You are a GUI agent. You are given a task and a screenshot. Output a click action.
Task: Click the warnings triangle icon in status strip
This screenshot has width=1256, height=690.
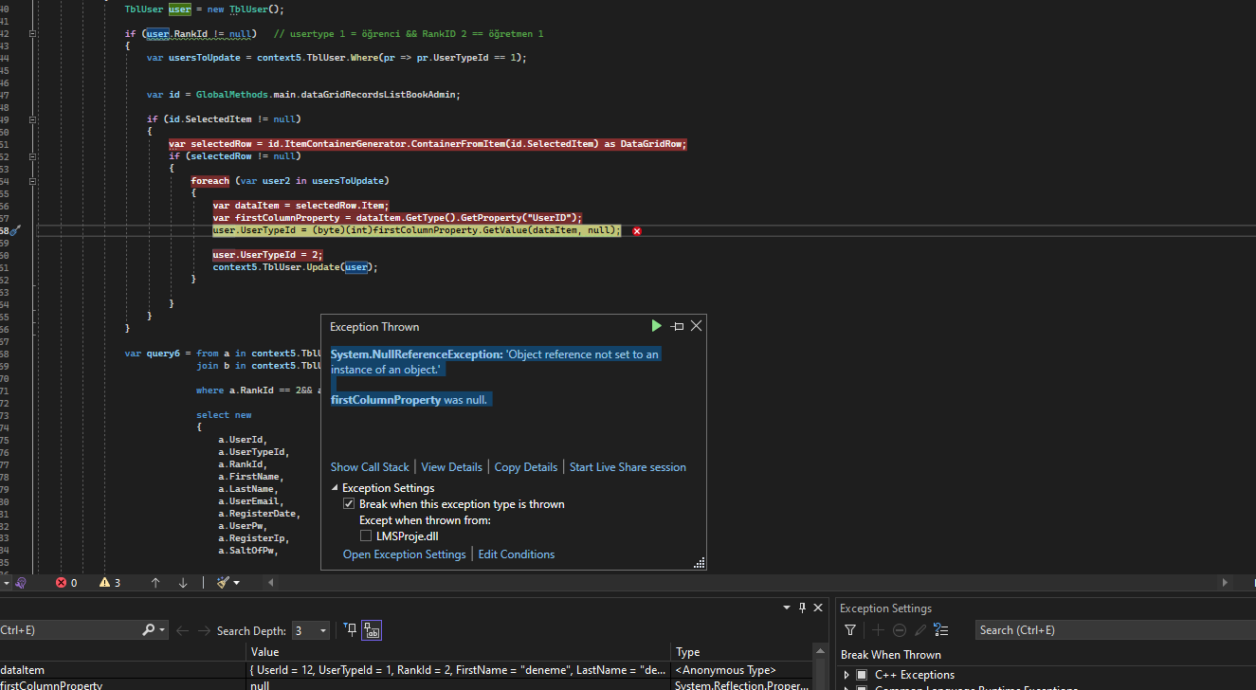104,583
